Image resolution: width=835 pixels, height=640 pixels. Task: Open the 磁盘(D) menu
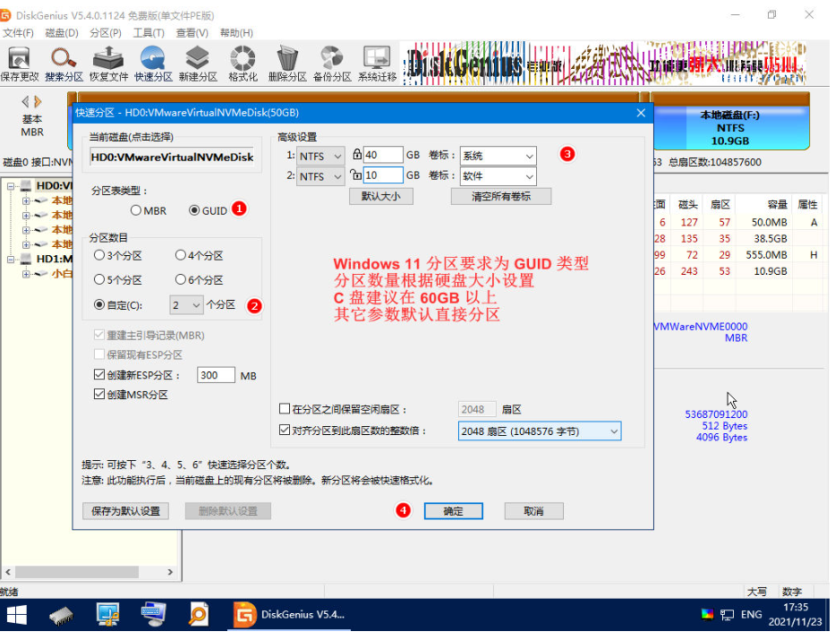click(x=61, y=33)
